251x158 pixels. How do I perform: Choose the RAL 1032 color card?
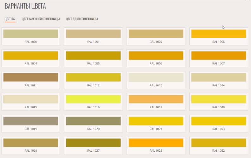click(x=218, y=145)
